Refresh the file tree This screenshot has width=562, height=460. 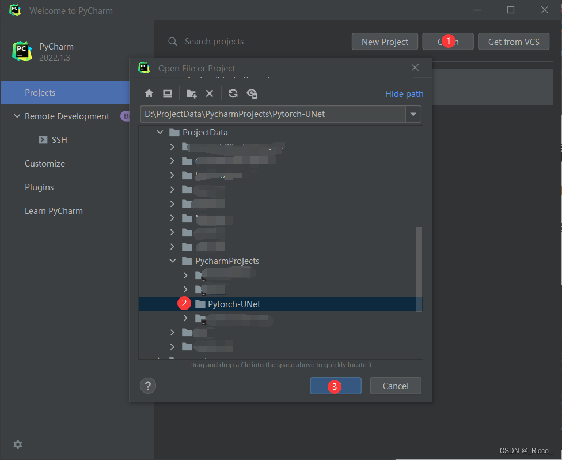coord(233,93)
